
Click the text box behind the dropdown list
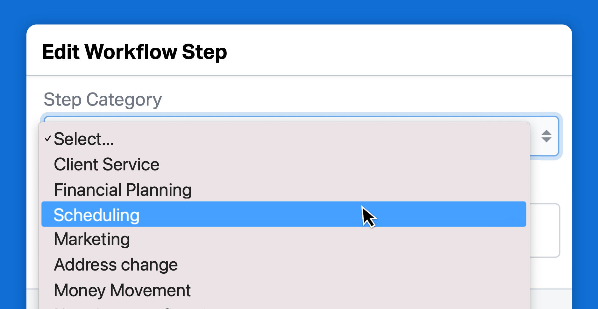coord(545,230)
